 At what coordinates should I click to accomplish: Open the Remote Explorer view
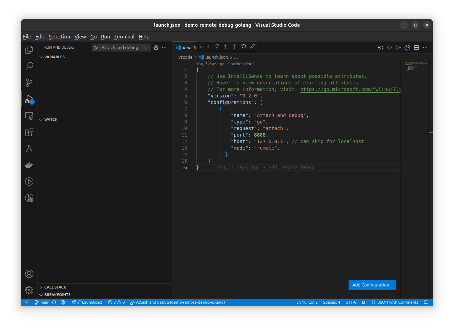pos(29,116)
